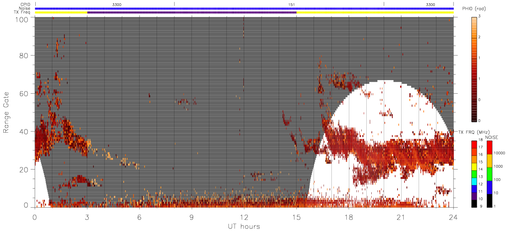Click the cyan 12-13 MHz TX FRQ swatch

tap(474, 182)
